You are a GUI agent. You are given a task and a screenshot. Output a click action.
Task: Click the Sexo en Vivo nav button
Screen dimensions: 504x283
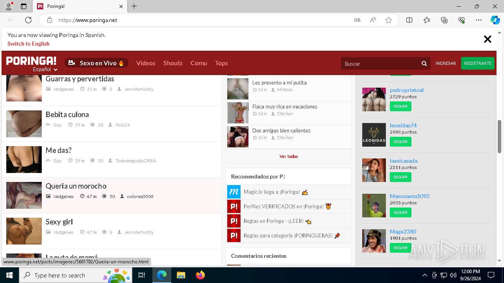[96, 63]
